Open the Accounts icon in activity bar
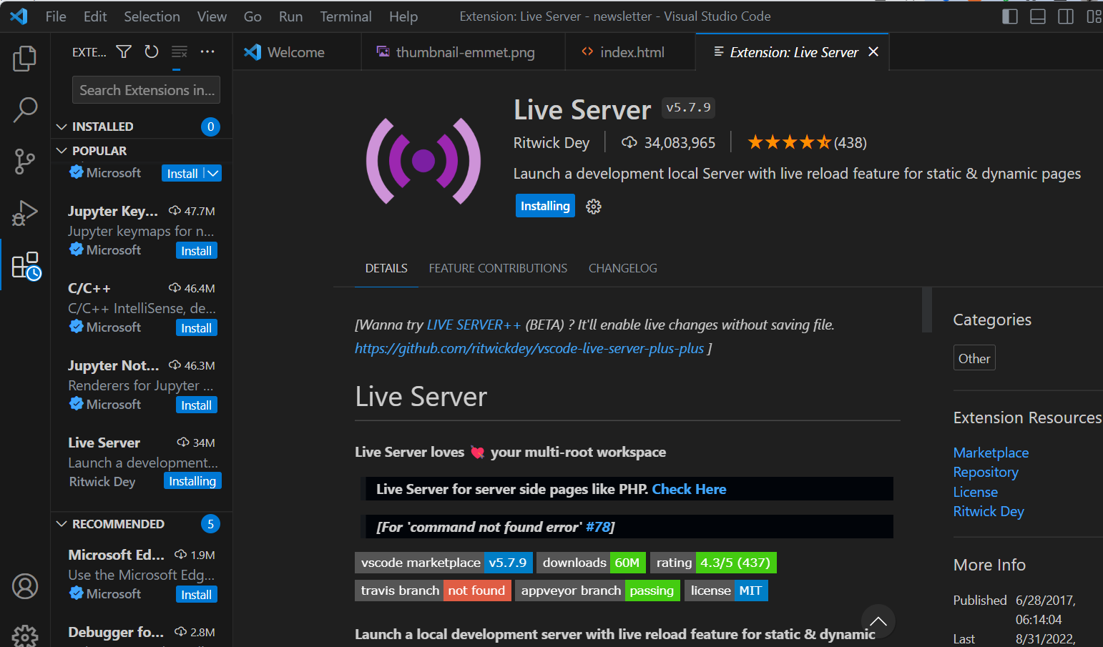This screenshot has width=1103, height=647. click(25, 586)
